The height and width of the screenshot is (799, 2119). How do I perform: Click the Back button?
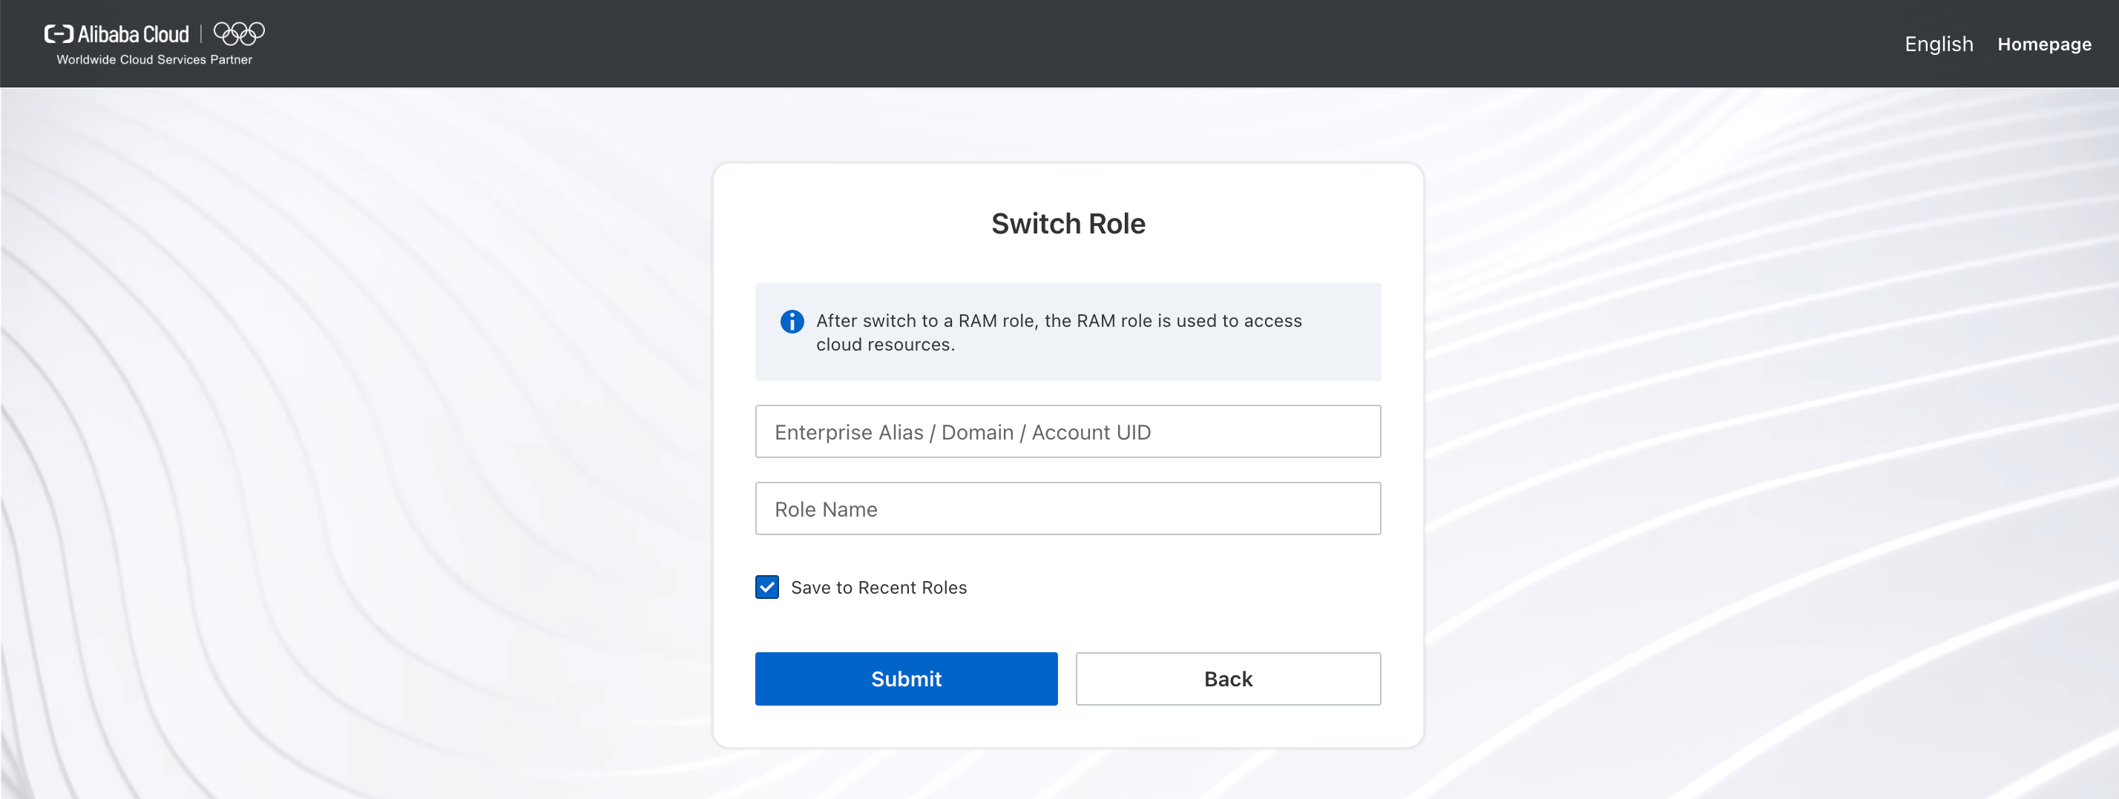(x=1228, y=679)
